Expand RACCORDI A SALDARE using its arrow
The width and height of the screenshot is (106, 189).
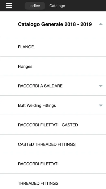tap(101, 86)
